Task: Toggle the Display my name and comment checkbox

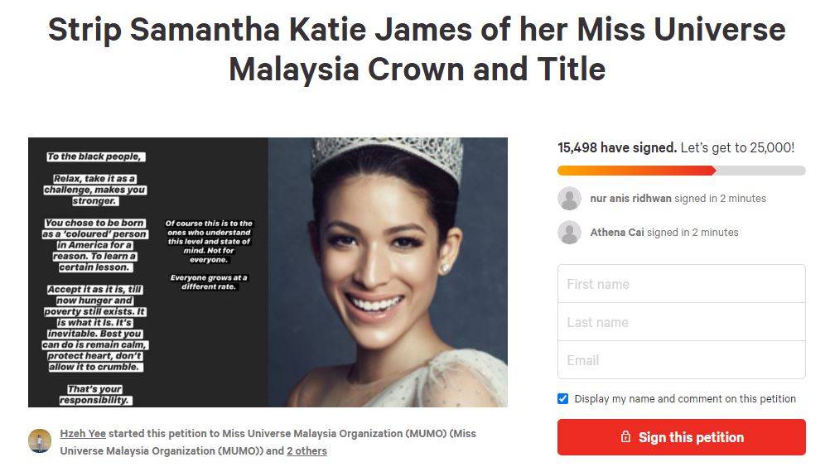Action: pyautogui.click(x=562, y=399)
